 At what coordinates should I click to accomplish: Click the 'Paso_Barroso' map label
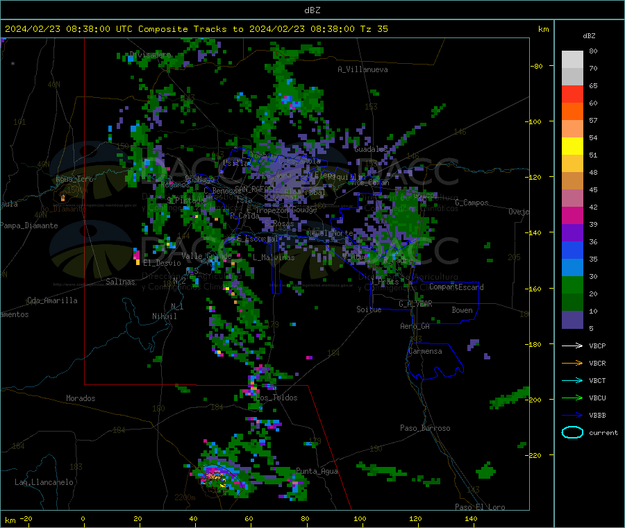(425, 428)
